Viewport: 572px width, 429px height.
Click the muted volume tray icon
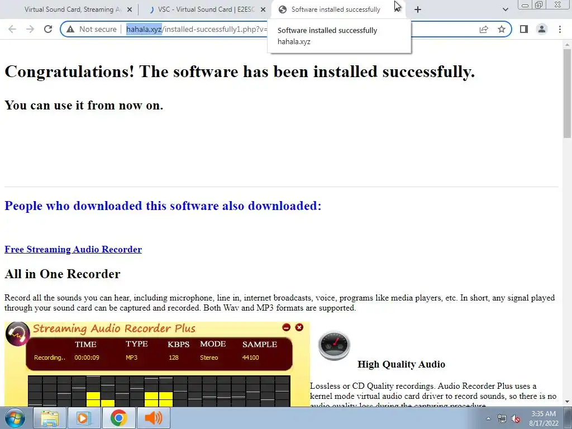click(x=516, y=419)
